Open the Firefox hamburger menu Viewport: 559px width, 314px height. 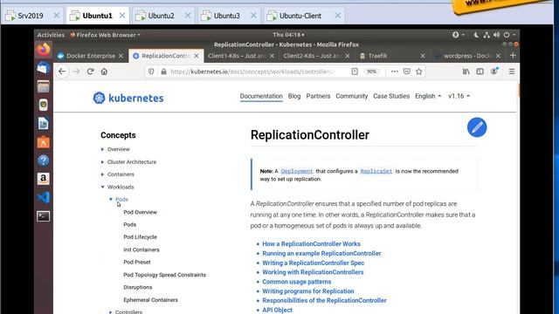pos(512,72)
